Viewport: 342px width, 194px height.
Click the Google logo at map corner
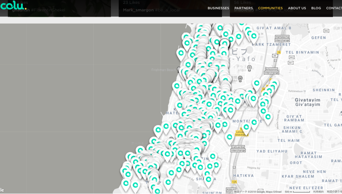[2, 190]
